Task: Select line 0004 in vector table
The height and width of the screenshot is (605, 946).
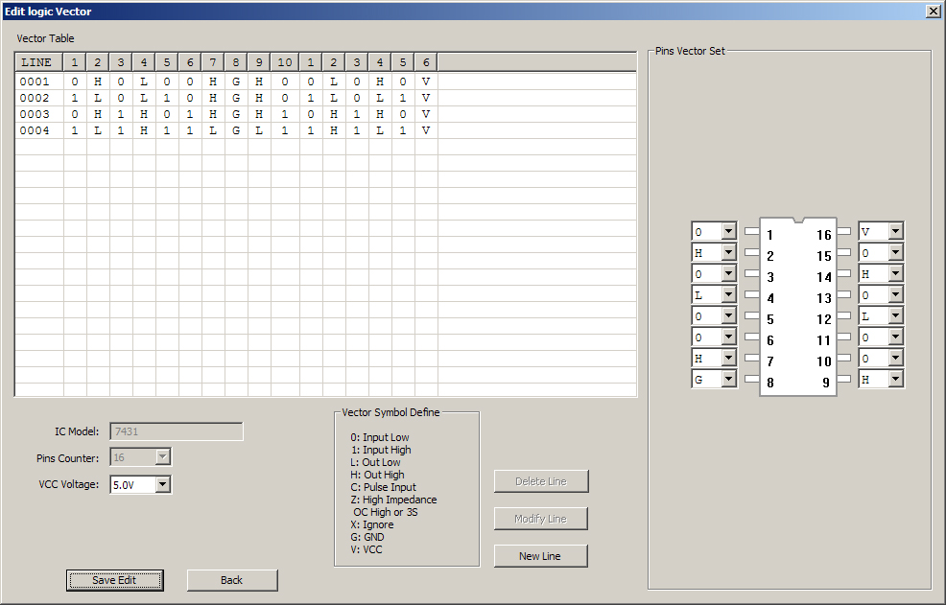Action: (x=35, y=130)
